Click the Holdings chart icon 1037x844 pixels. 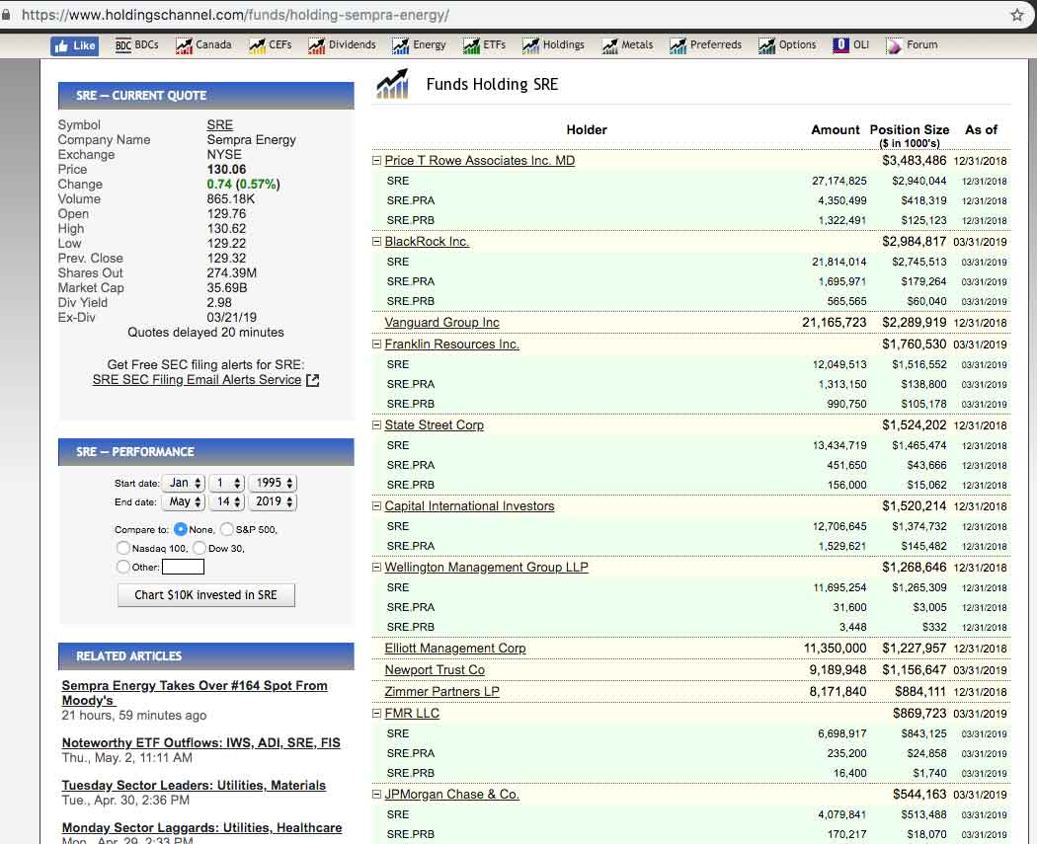pyautogui.click(x=531, y=45)
